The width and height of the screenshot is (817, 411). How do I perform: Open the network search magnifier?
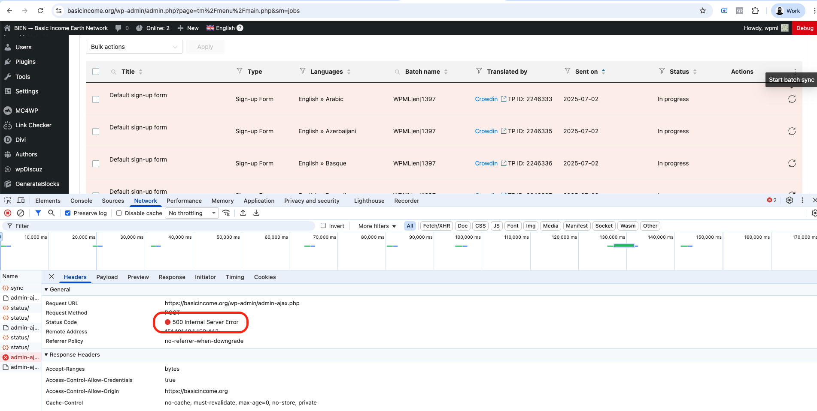point(51,213)
